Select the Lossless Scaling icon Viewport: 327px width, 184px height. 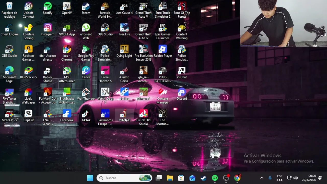click(x=28, y=32)
